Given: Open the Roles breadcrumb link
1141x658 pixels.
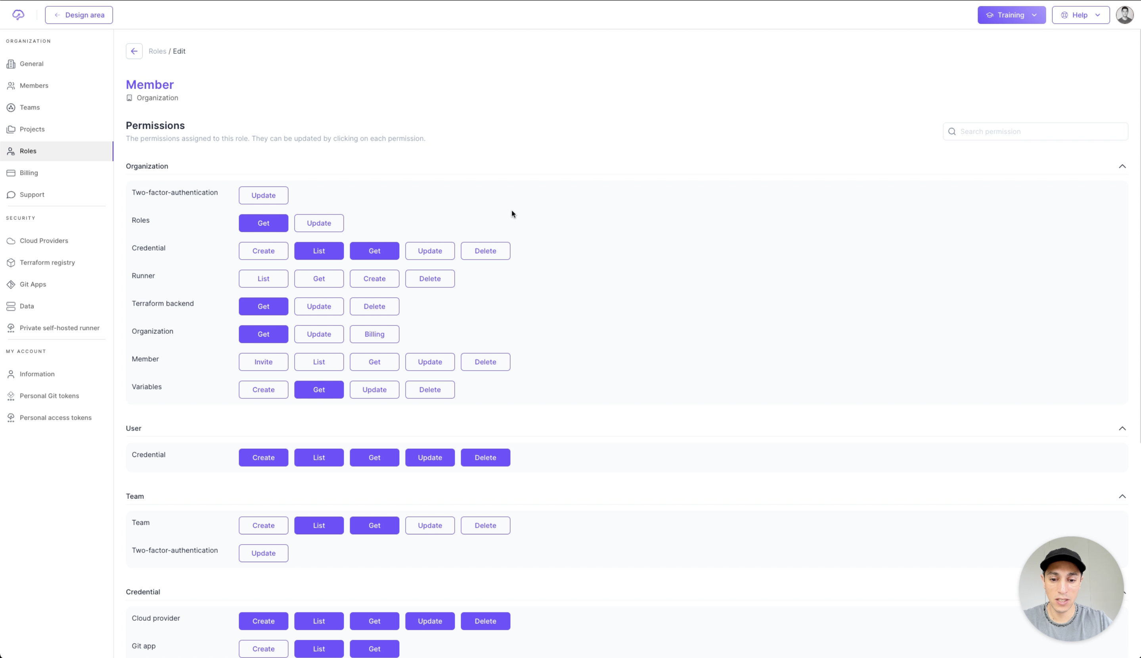Looking at the screenshot, I should (157, 51).
